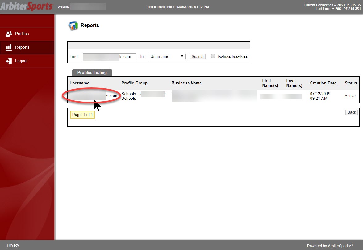Click the Profiles people icon
Image resolution: width=363 pixels, height=250 pixels.
[x=9, y=34]
